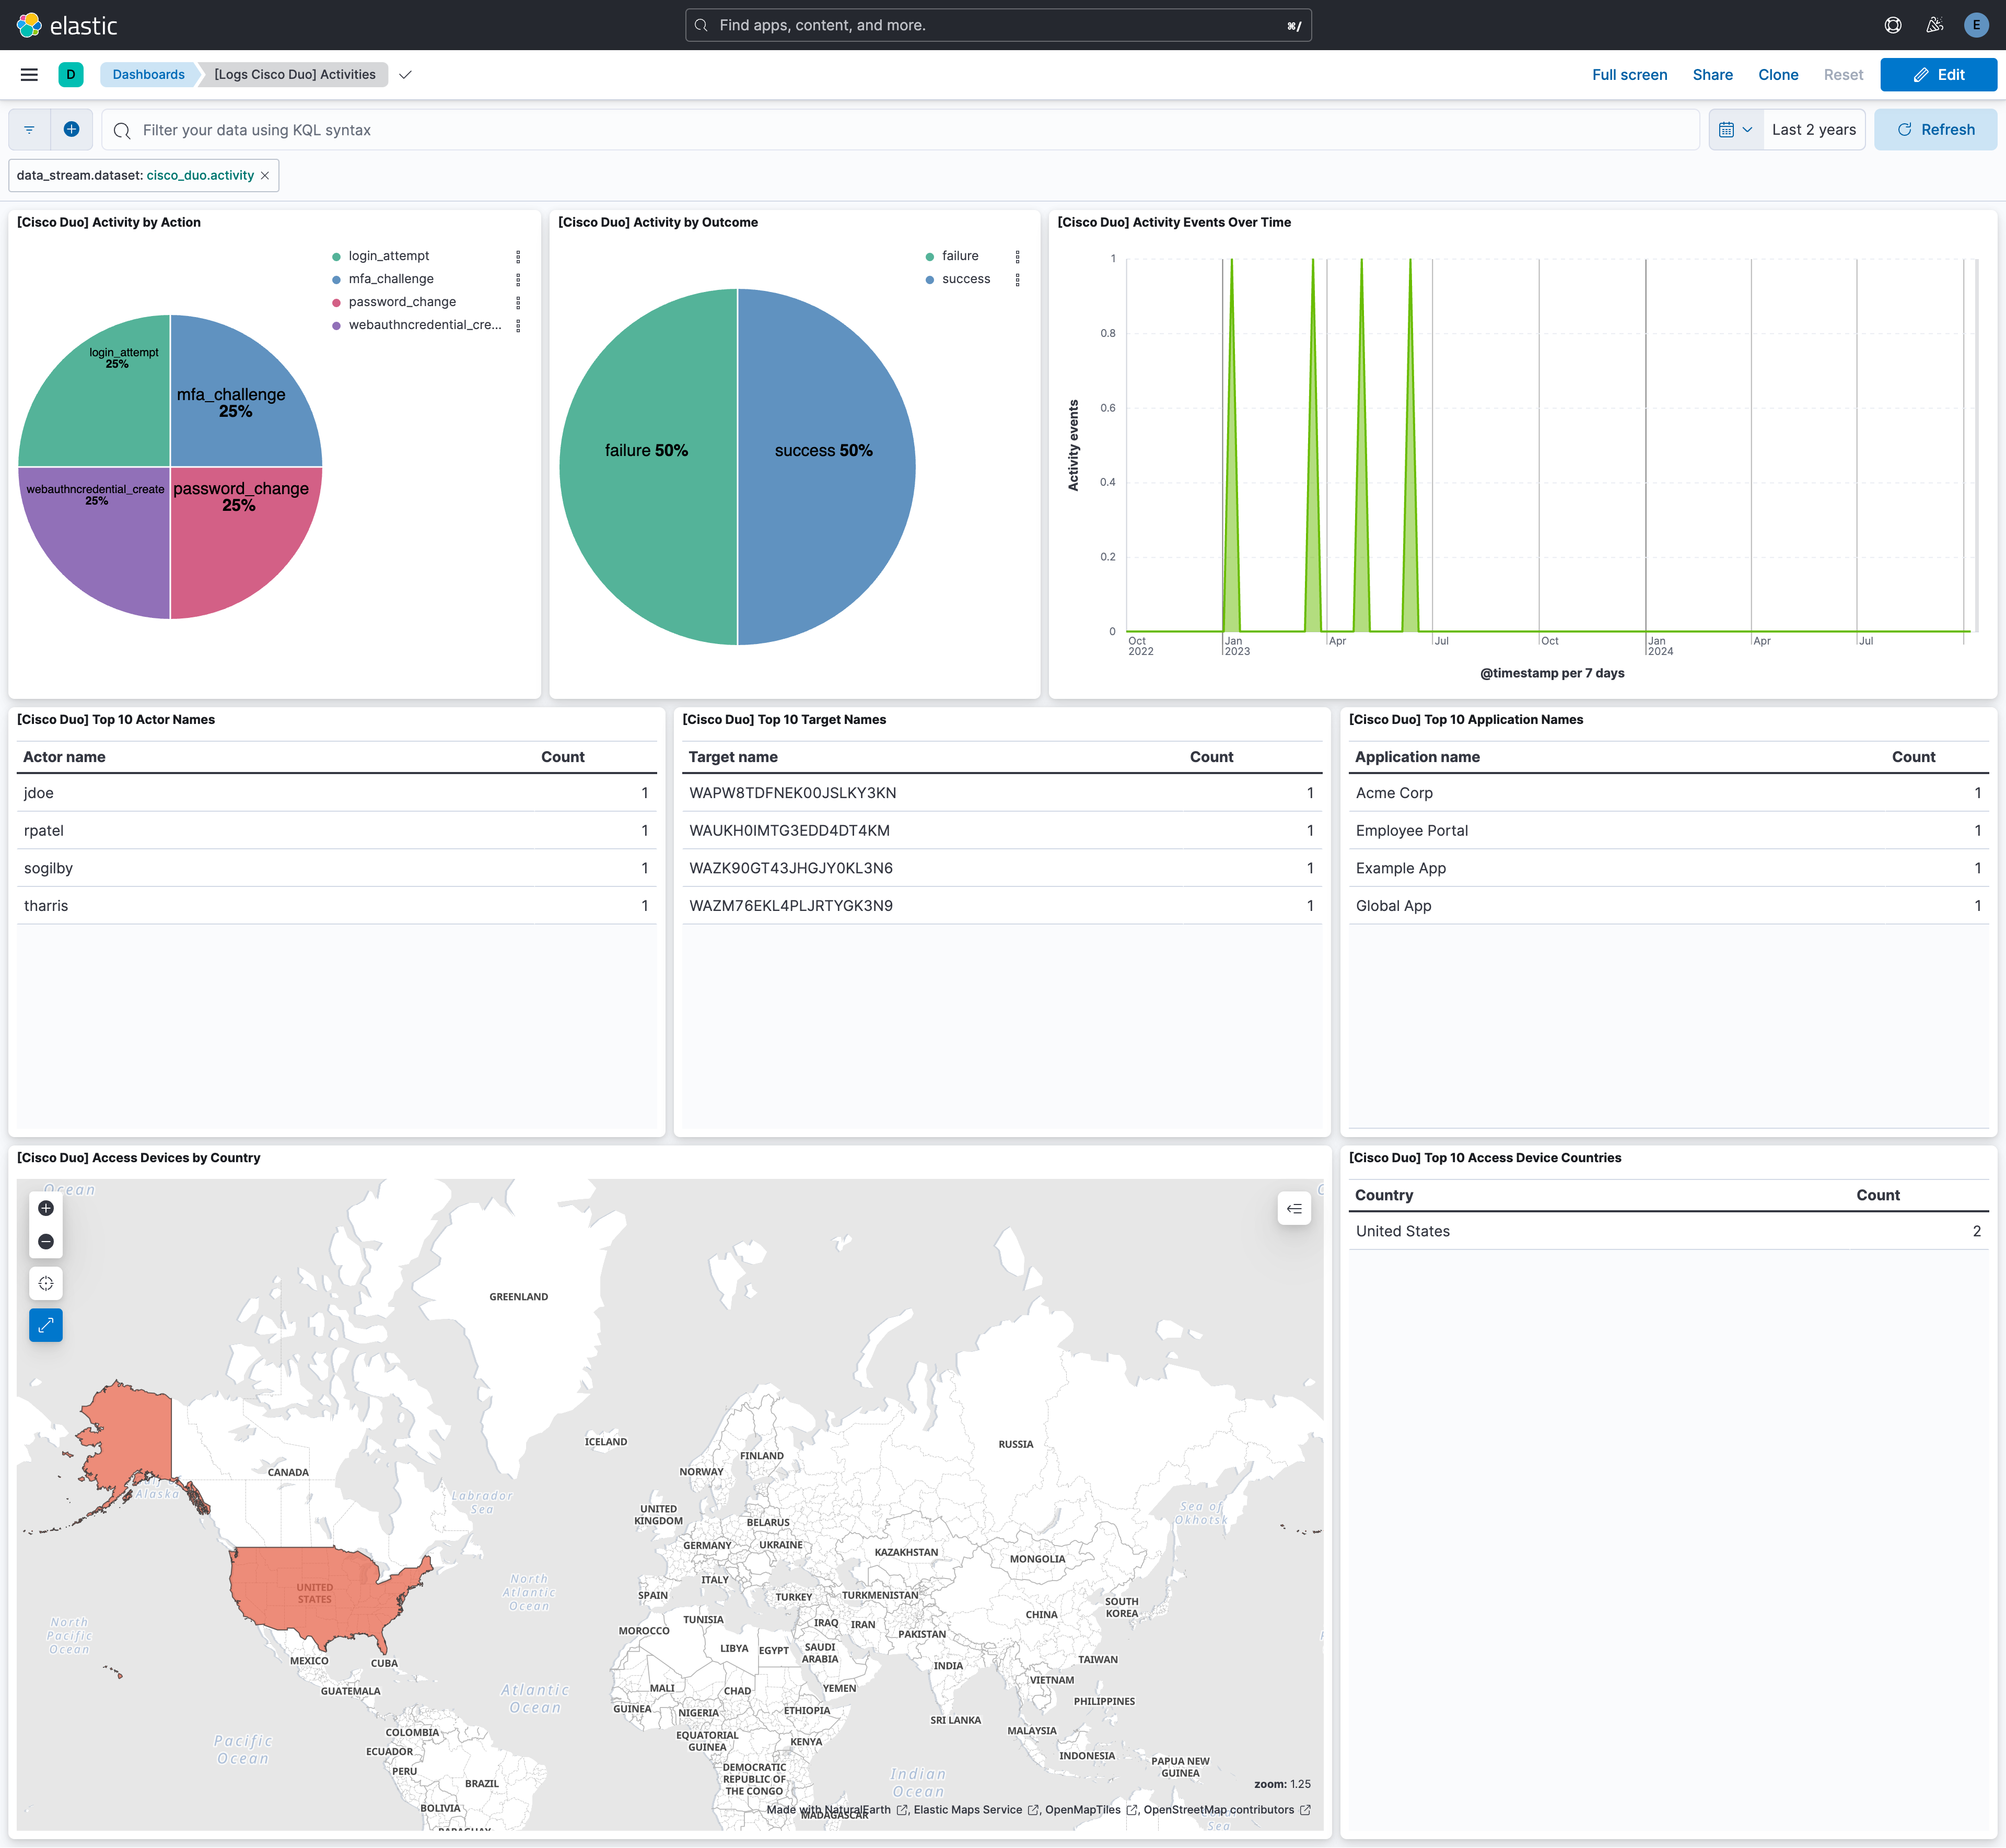This screenshot has width=2006, height=1848.
Task: Refresh the dashboard data
Action: click(x=1934, y=129)
